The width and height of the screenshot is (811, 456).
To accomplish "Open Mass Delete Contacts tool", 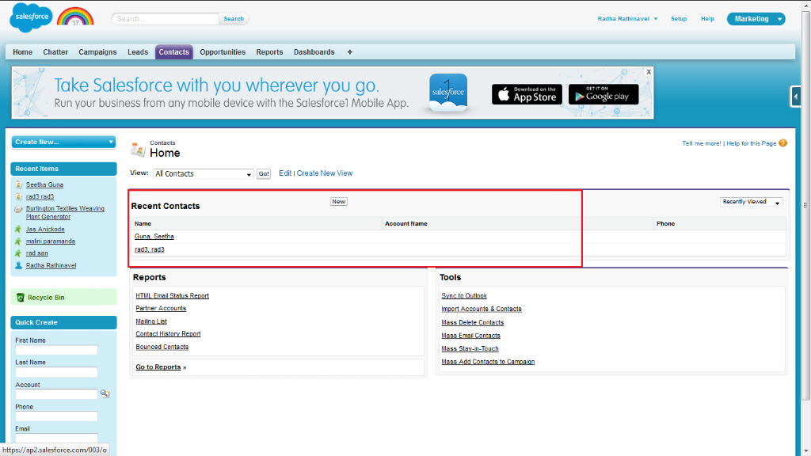I will pos(472,322).
